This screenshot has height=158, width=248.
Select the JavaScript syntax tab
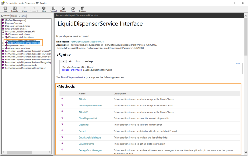[x=89, y=61]
